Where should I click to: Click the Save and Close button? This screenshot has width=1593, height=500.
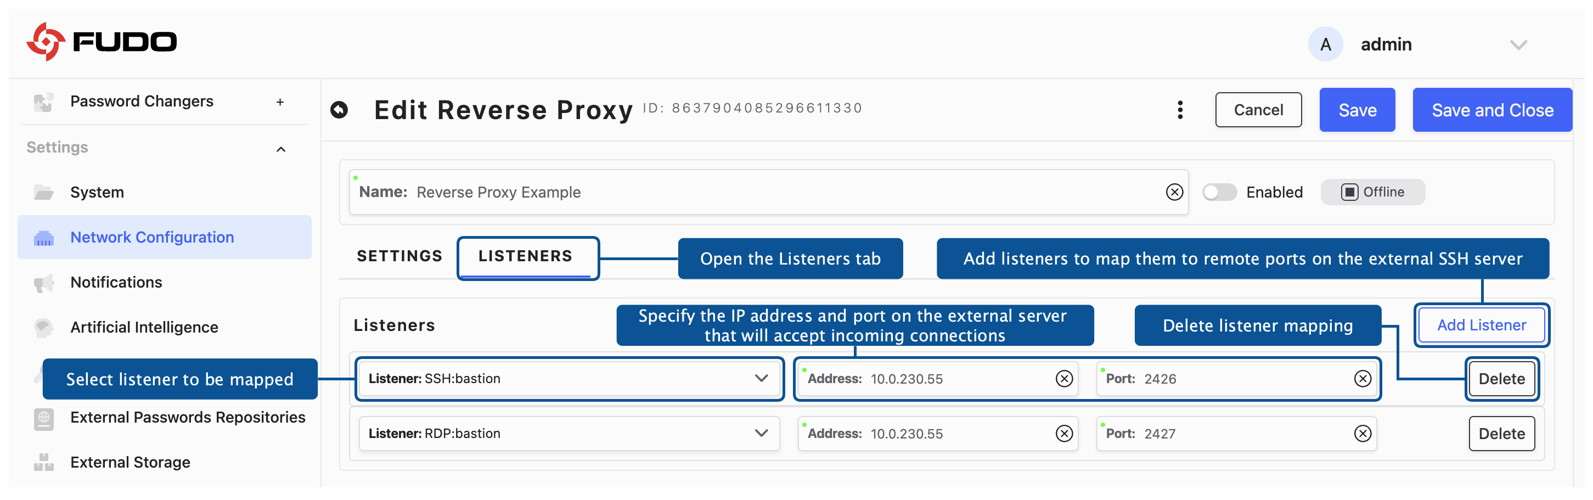pyautogui.click(x=1492, y=110)
